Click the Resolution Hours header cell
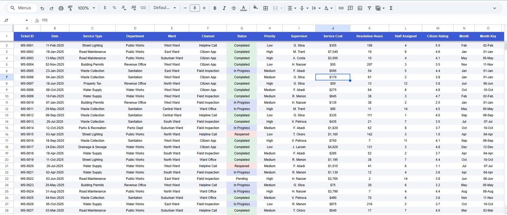This screenshot has width=507, height=215. click(369, 36)
